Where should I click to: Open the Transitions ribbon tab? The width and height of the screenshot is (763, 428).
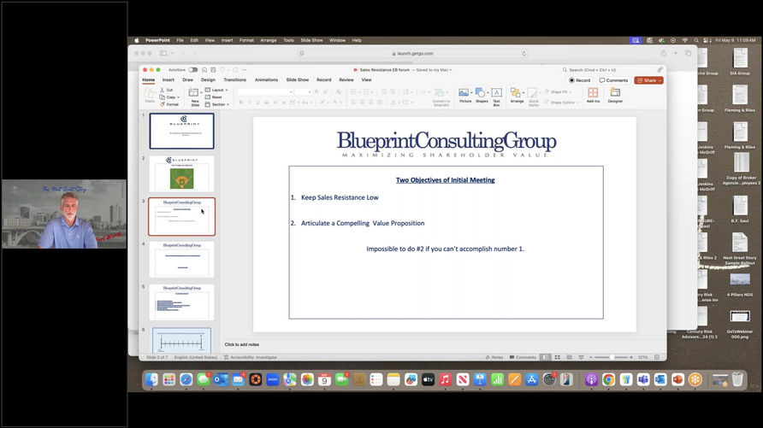pos(234,79)
